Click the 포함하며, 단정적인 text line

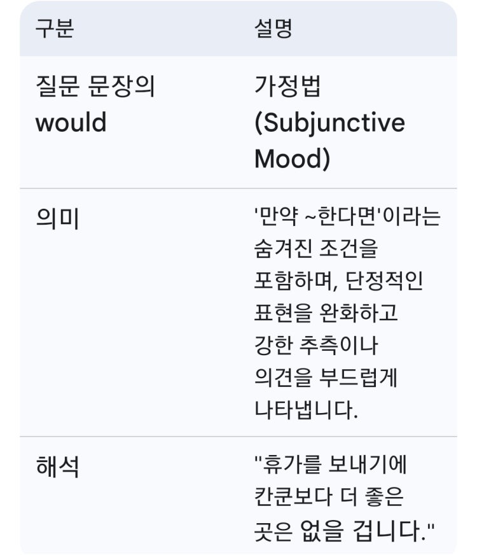pyautogui.click(x=338, y=281)
